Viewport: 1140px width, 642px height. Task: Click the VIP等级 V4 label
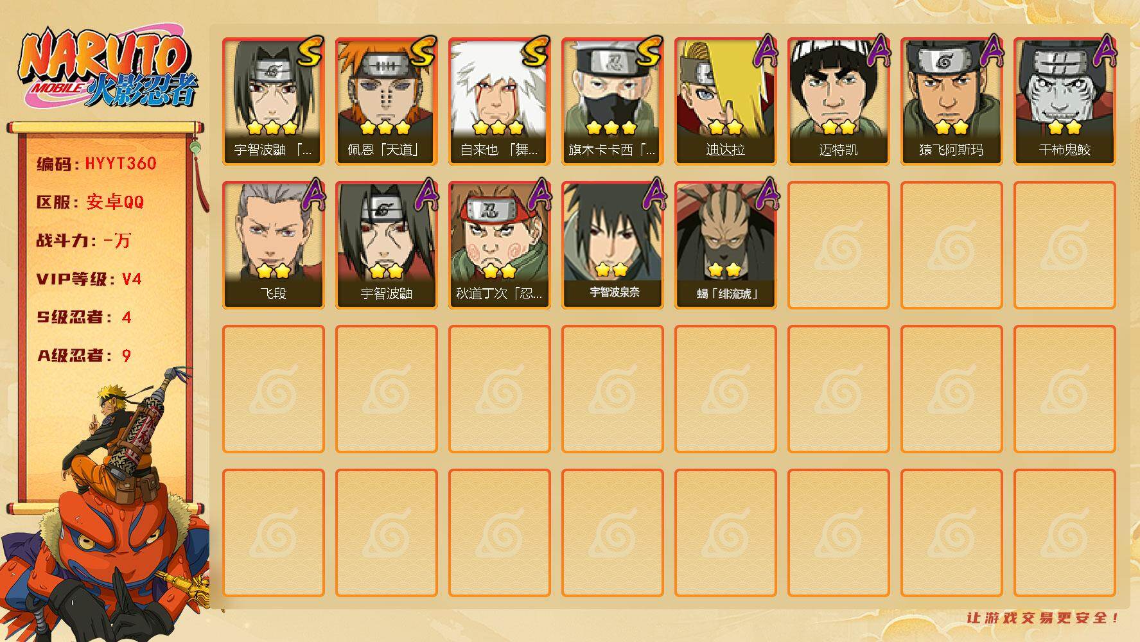click(89, 279)
